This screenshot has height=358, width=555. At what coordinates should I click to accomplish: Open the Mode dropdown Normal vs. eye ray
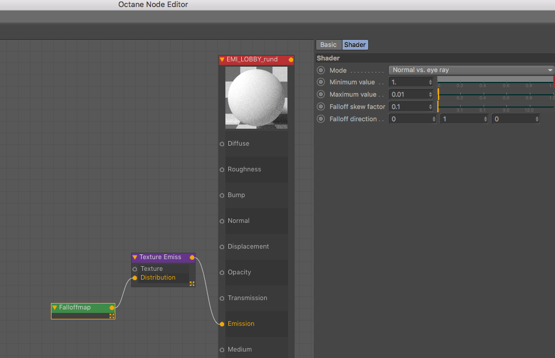tap(471, 70)
